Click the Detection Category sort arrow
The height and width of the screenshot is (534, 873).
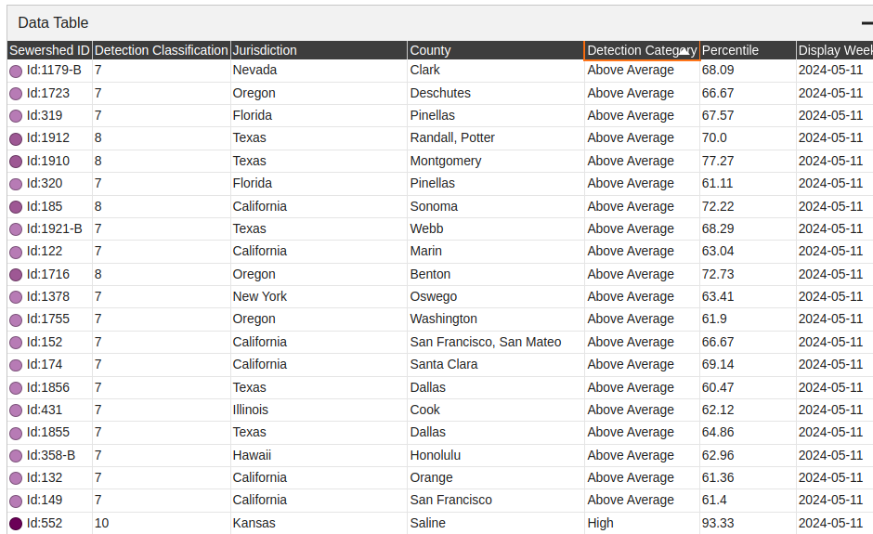pyautogui.click(x=684, y=51)
